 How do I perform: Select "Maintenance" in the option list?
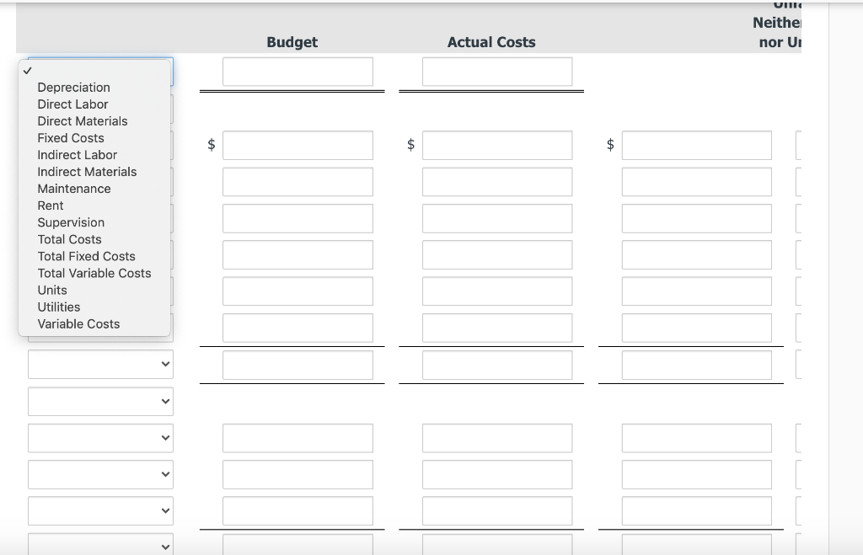coord(74,188)
